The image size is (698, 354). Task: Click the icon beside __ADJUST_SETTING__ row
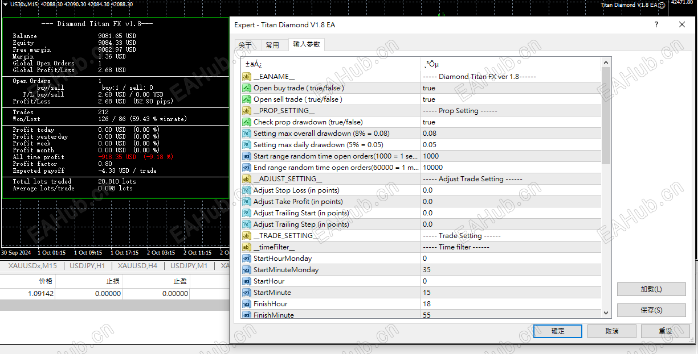pyautogui.click(x=246, y=179)
